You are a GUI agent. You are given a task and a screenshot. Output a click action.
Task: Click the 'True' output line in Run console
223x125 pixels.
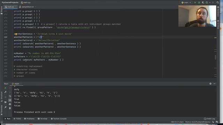click(16, 99)
